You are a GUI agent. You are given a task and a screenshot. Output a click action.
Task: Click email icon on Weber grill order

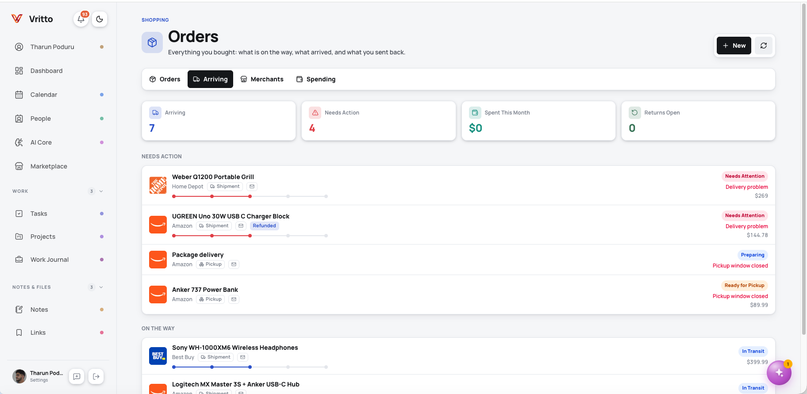point(252,187)
